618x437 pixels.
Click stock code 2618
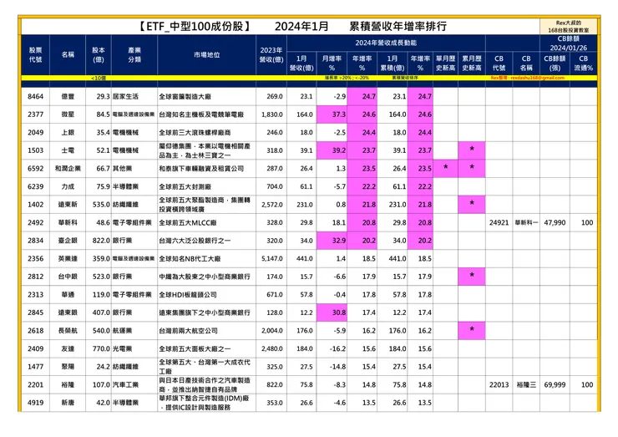click(x=35, y=331)
